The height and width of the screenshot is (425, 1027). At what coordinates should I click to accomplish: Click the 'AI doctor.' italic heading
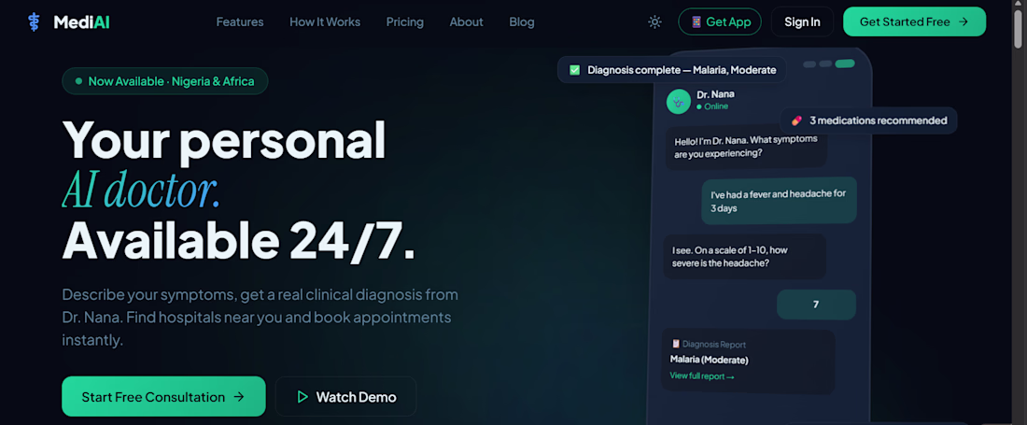[142, 191]
